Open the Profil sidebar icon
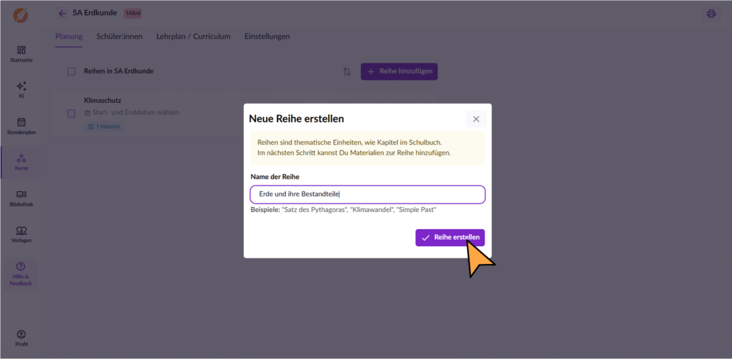The height and width of the screenshot is (359, 732). coord(21,338)
